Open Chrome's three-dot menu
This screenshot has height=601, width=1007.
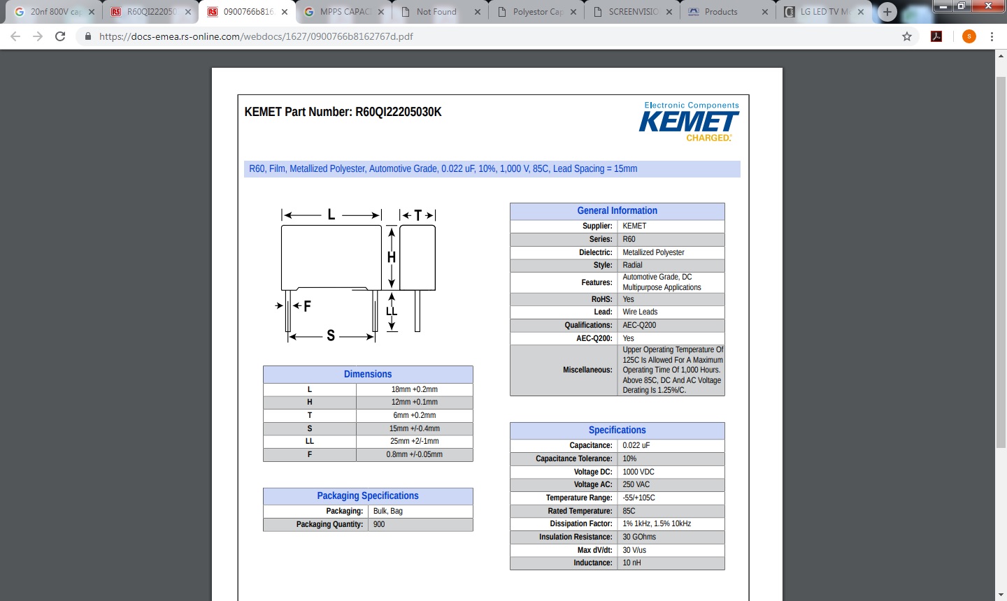[992, 36]
